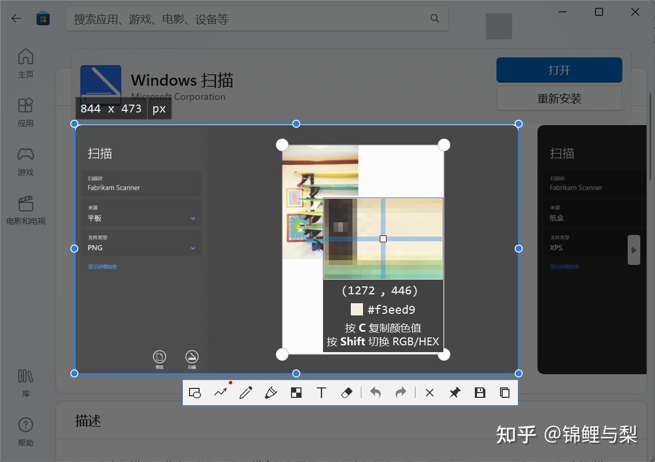Copy the snip to clipboard
This screenshot has width=655, height=462.
[x=505, y=393]
